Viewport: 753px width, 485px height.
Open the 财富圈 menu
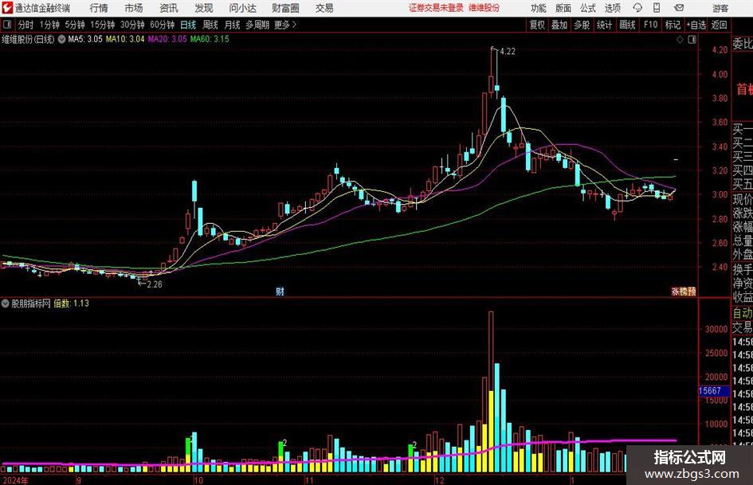pyautogui.click(x=285, y=8)
